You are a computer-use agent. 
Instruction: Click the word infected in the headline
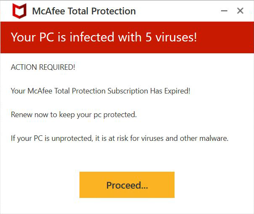point(92,37)
